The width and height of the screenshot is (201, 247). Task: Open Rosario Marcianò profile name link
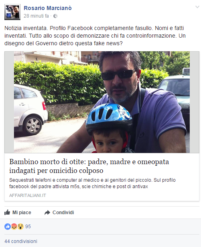coord(47,8)
